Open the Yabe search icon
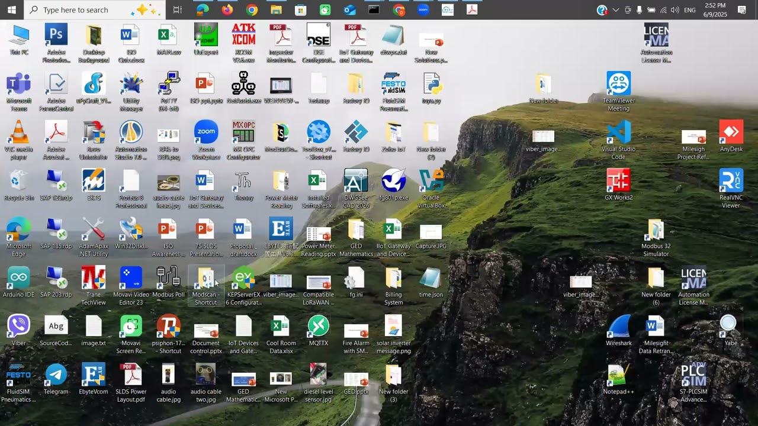Image resolution: width=758 pixels, height=426 pixels. click(731, 331)
